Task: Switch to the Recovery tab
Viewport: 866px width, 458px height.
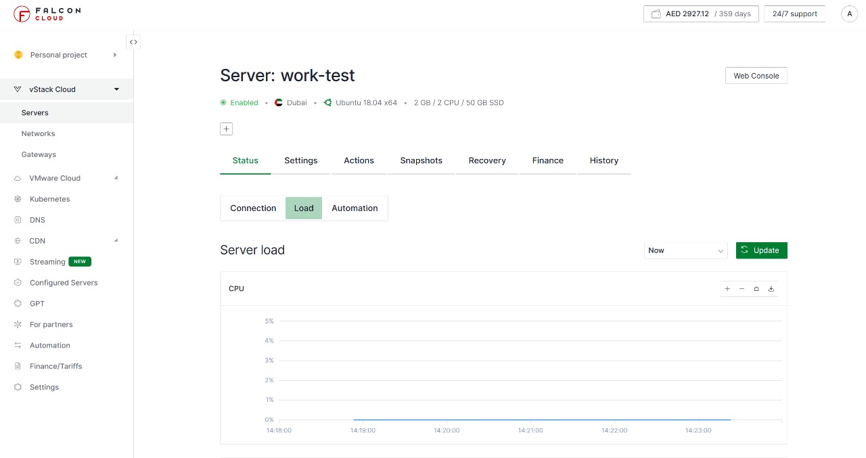Action: [487, 160]
